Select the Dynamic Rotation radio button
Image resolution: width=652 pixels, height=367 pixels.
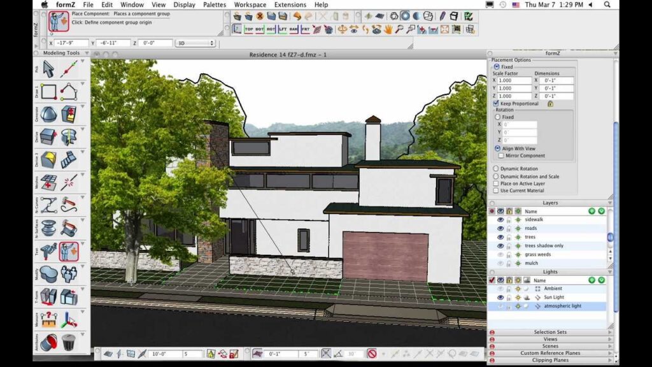(496, 169)
